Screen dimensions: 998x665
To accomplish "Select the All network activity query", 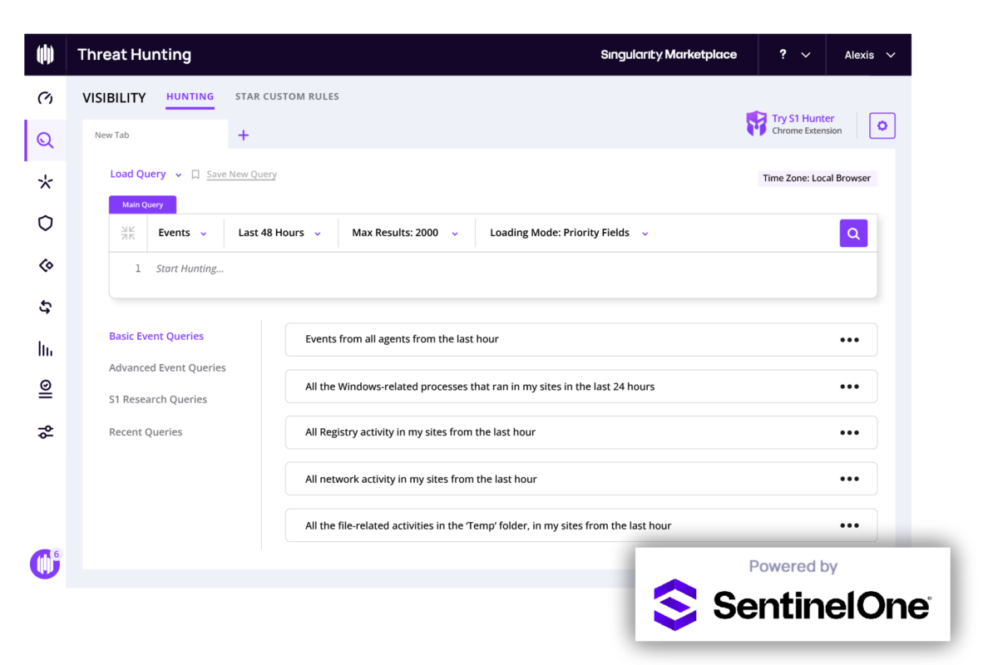I will coord(581,479).
